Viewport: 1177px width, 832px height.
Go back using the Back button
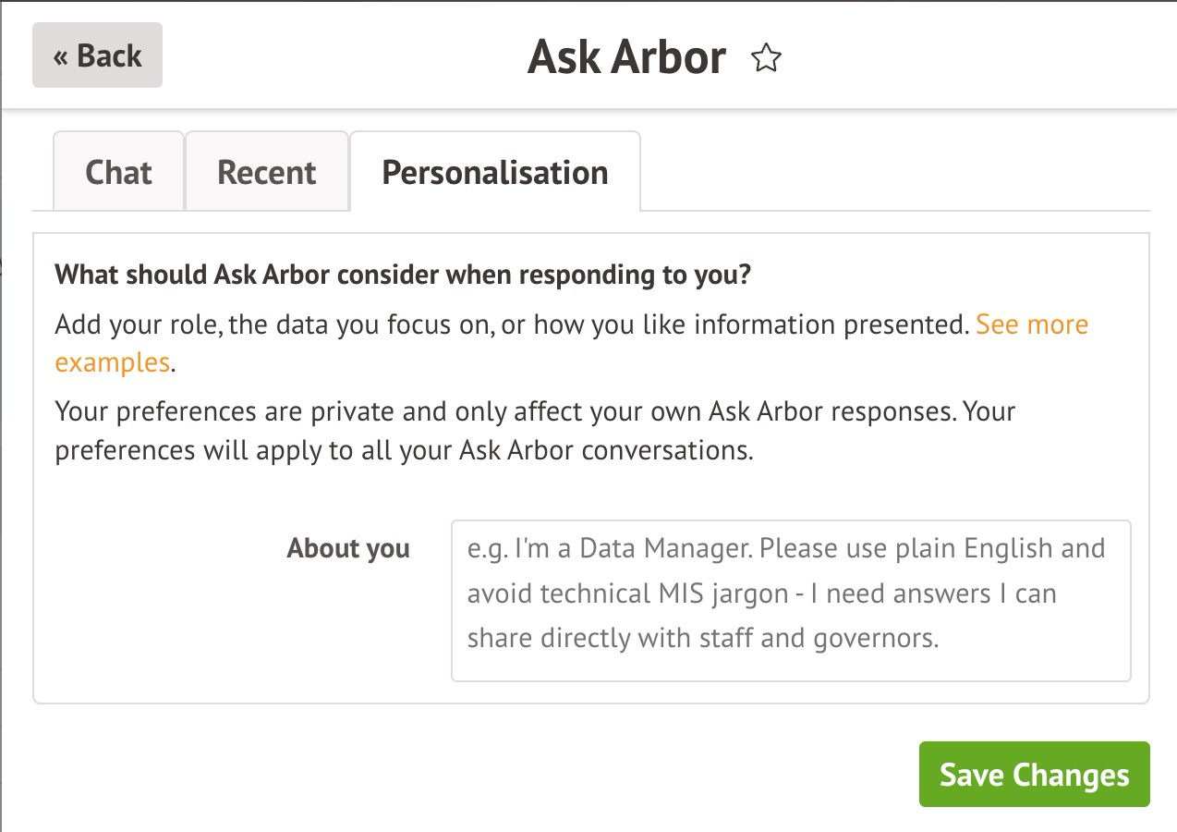(x=97, y=55)
